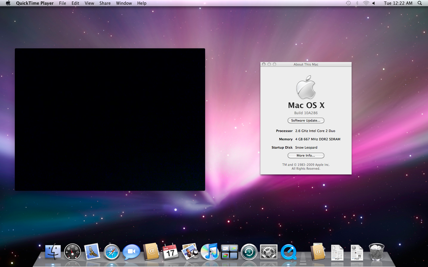
Task: Open Spotlight search magnifier
Action: coord(420,3)
